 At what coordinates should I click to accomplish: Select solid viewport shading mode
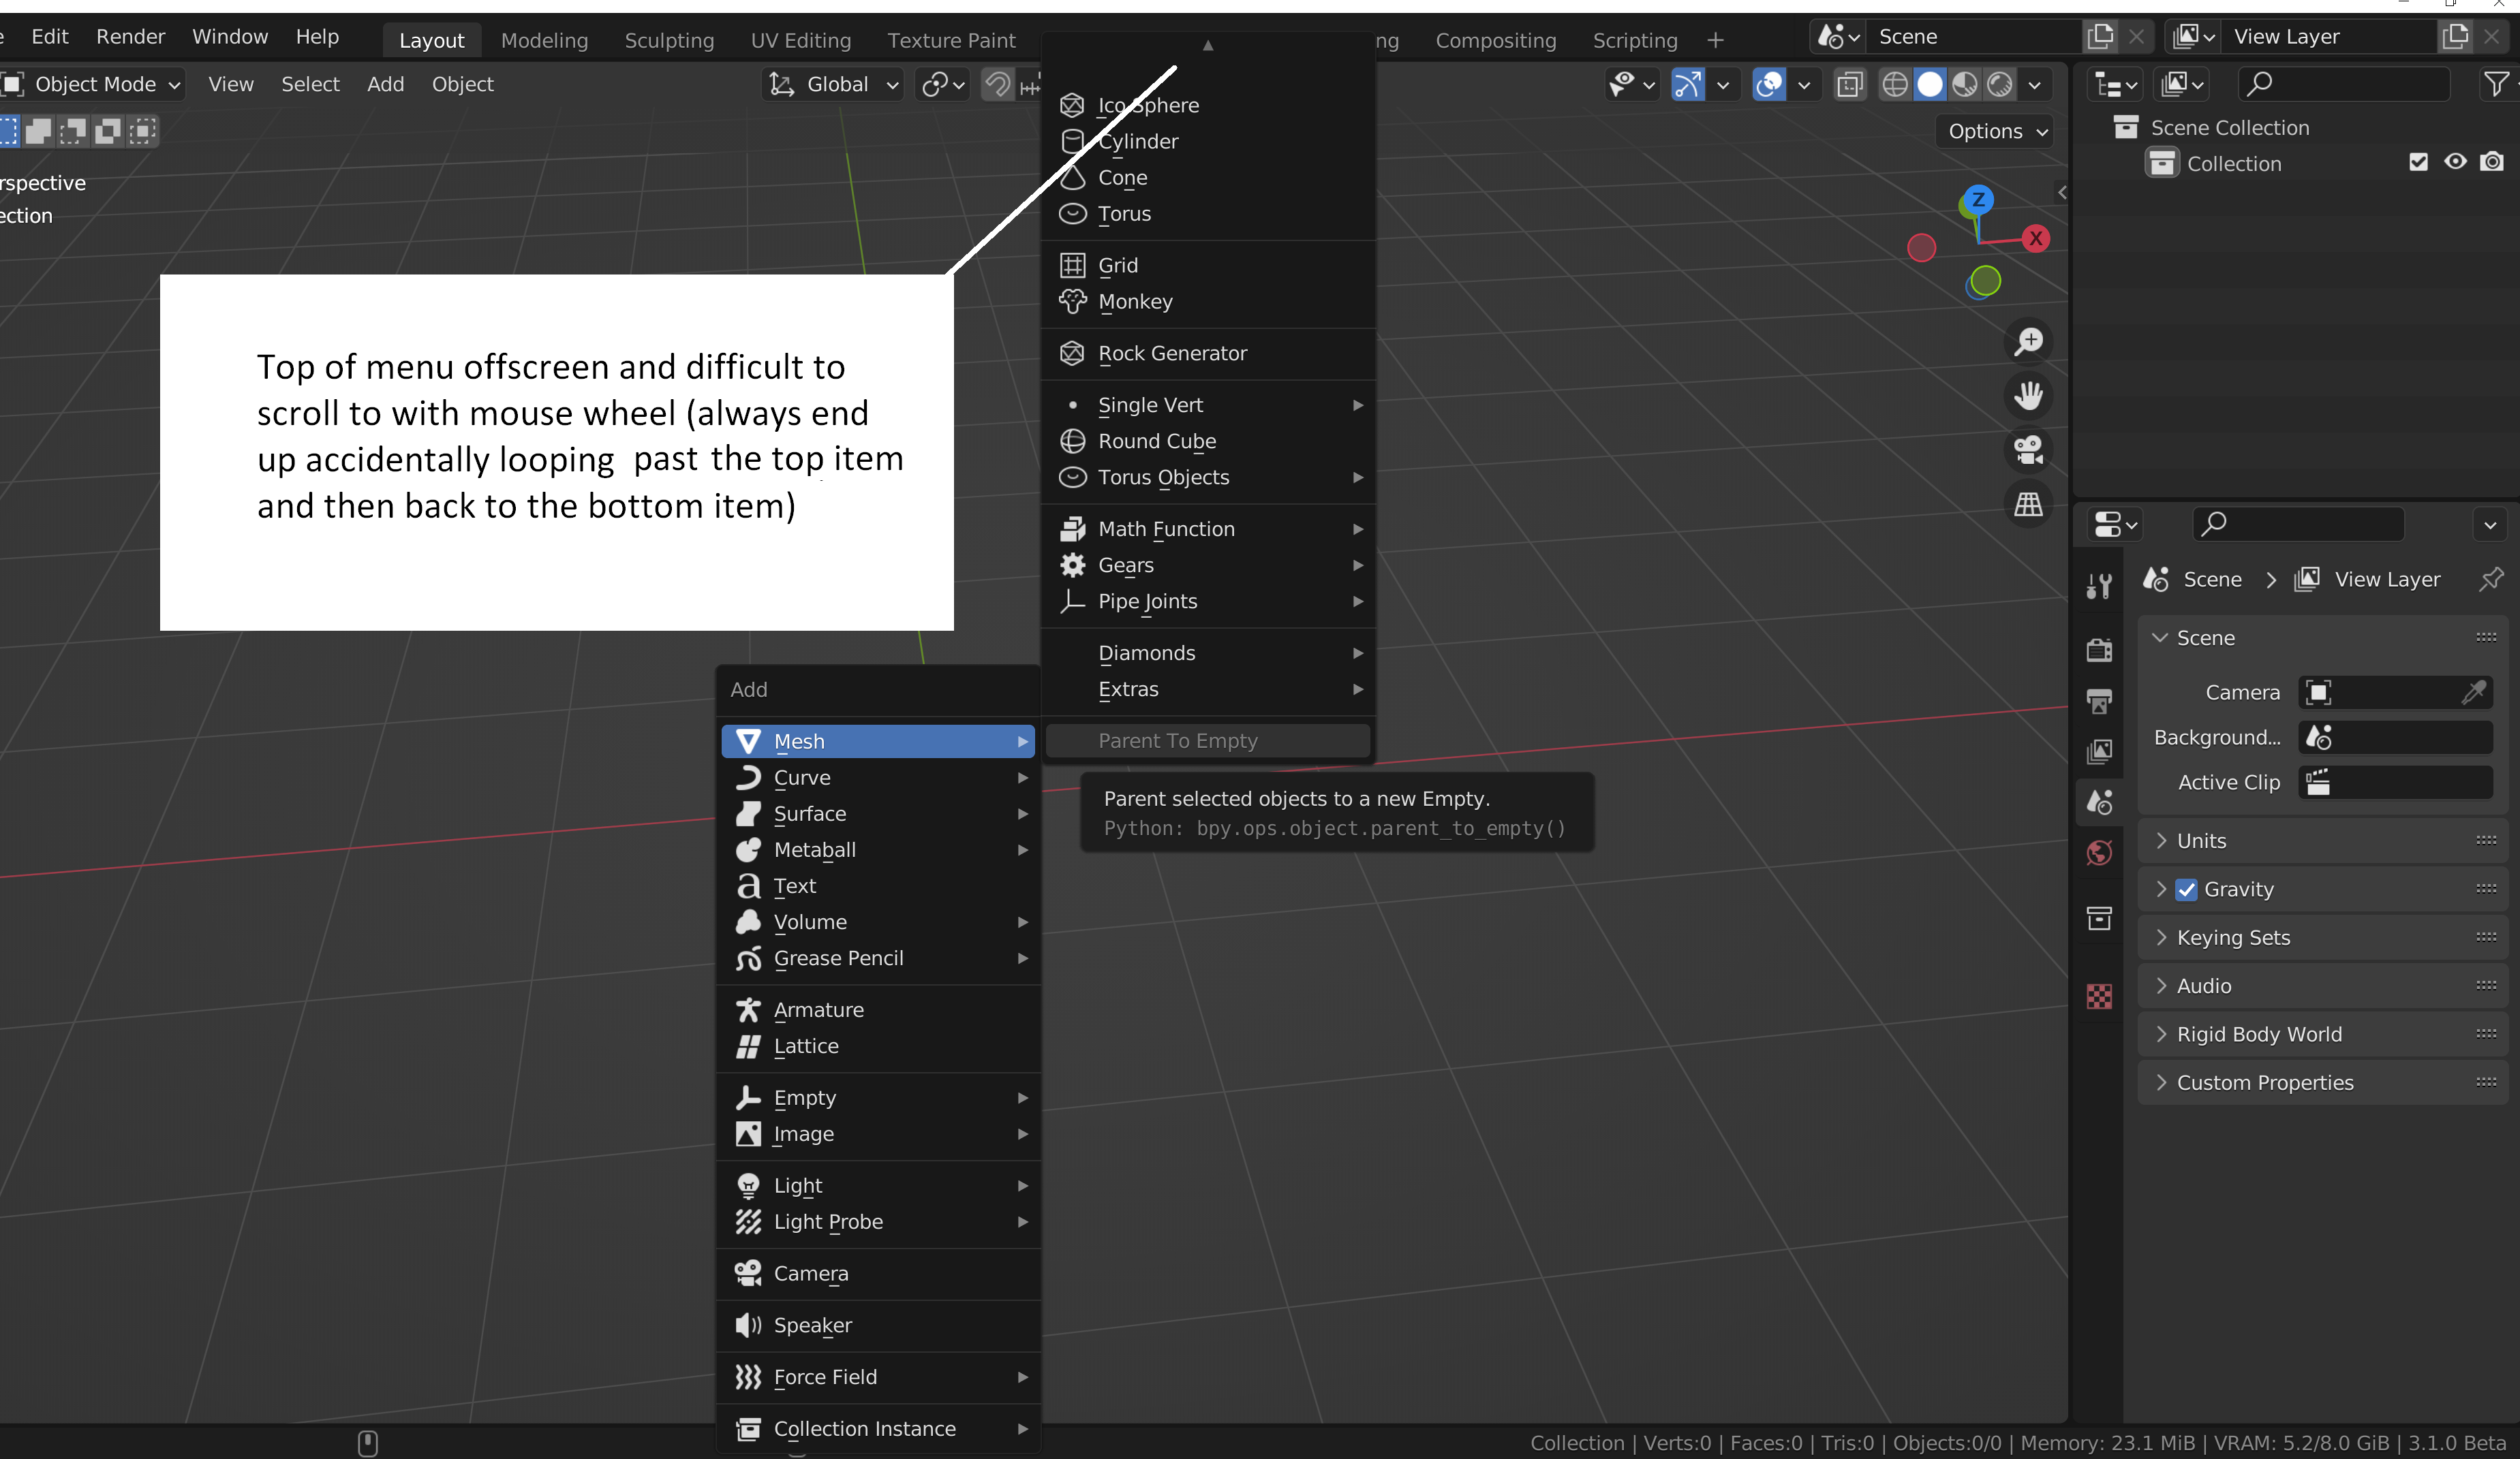click(x=1930, y=85)
